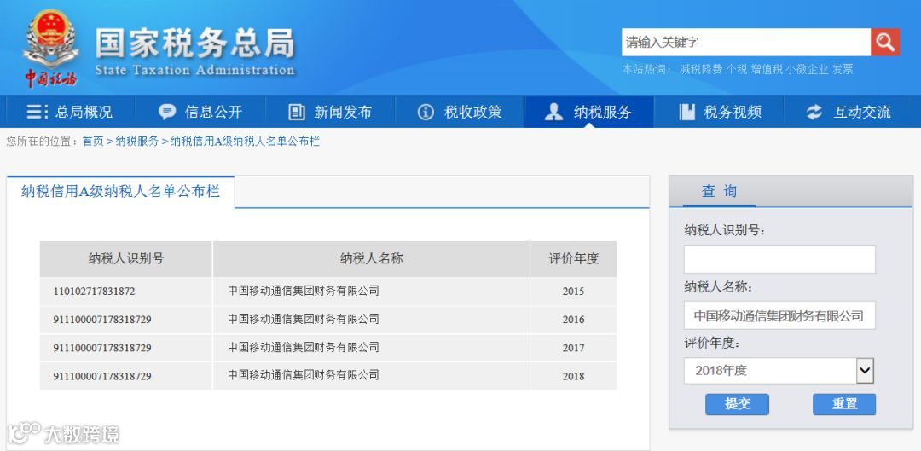Click the 评价年度 column header
Image resolution: width=921 pixels, height=451 pixels.
pos(573,259)
